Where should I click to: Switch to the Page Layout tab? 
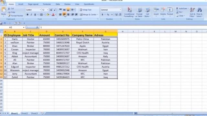(x=33, y=4)
